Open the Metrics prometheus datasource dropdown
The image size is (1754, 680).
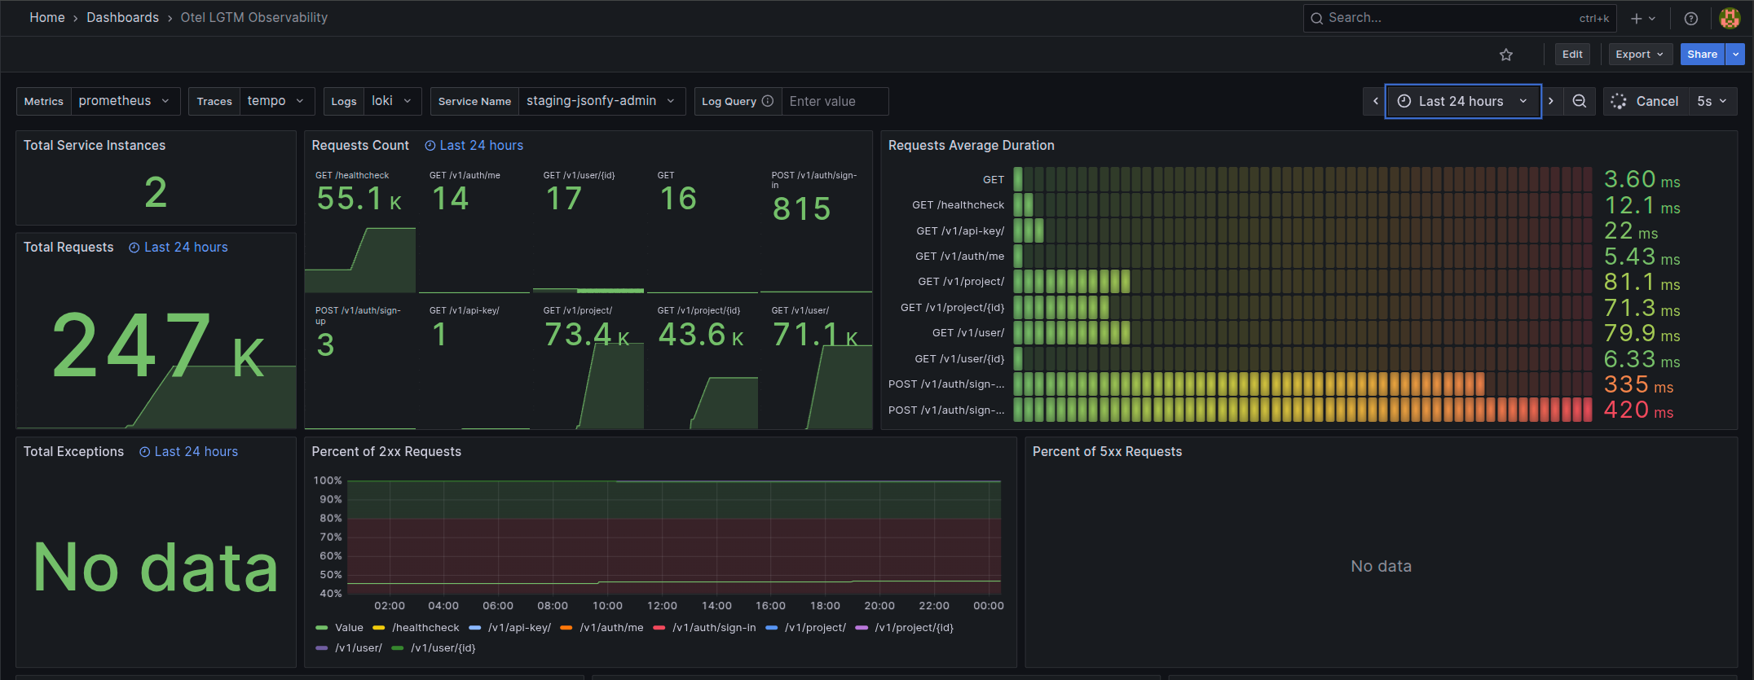(x=125, y=101)
